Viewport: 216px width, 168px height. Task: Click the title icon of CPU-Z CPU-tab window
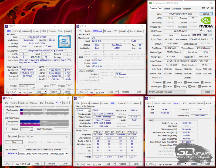point(6,26)
